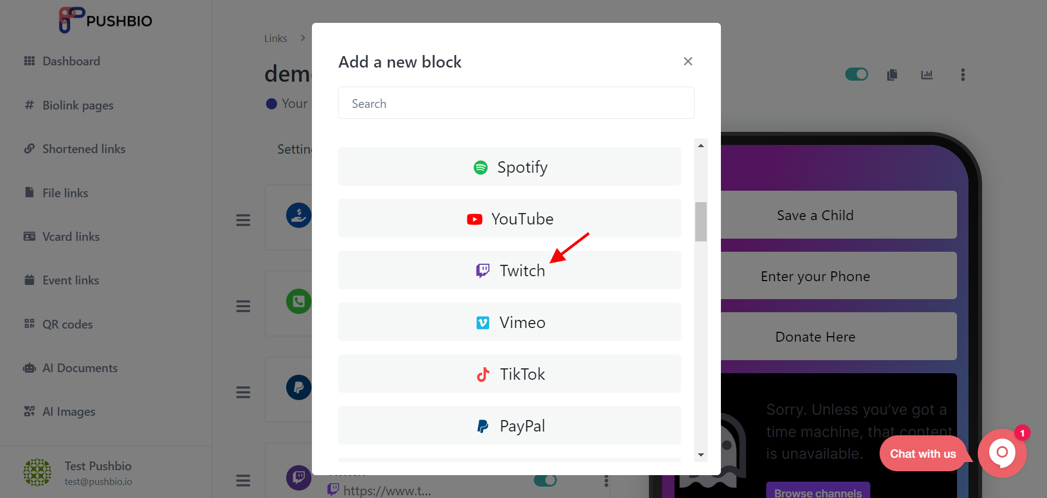The width and height of the screenshot is (1047, 498).
Task: Open the Twitch block three-dot menu
Action: 606,481
